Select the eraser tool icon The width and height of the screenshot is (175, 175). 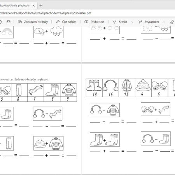click(172, 22)
